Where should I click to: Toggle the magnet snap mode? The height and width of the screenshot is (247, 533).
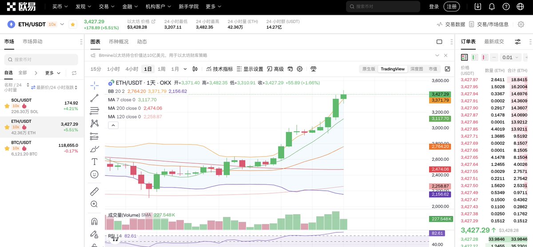point(94,221)
